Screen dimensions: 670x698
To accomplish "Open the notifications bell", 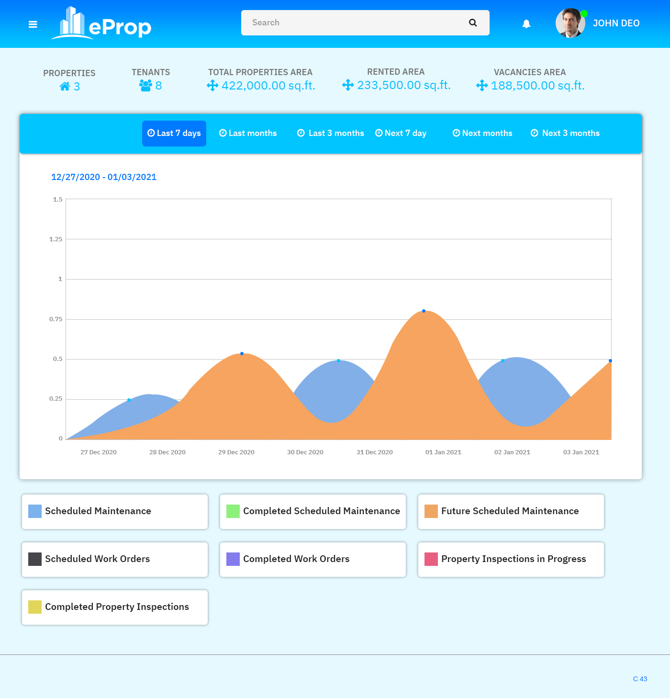I will (x=526, y=24).
